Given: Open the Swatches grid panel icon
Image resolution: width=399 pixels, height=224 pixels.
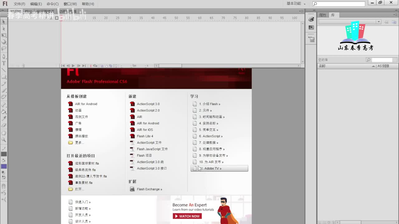Looking at the screenshot, I should (x=311, y=28).
